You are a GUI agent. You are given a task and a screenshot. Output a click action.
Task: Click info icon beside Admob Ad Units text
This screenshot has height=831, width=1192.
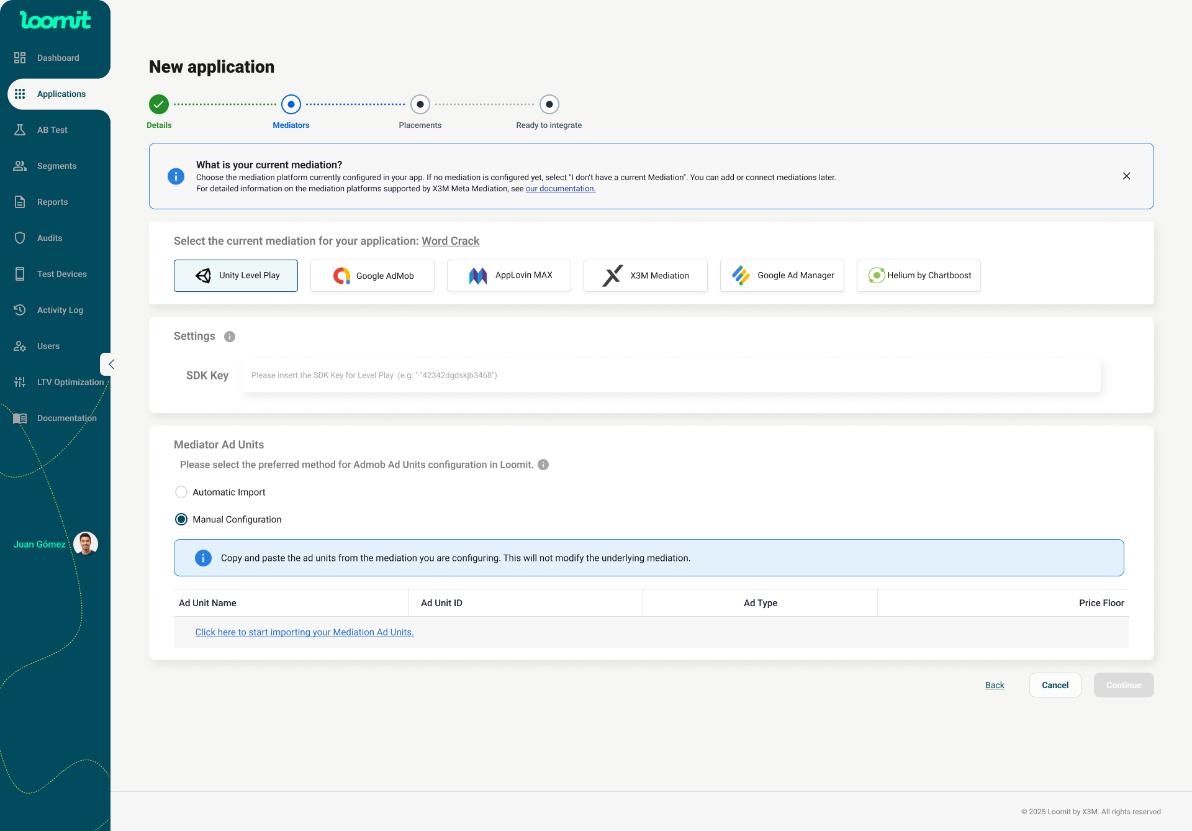pyautogui.click(x=543, y=465)
